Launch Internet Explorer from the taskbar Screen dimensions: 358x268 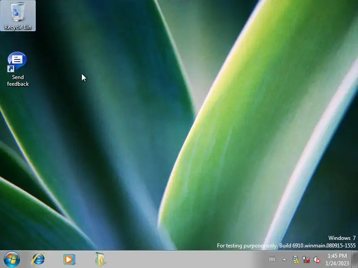tap(38, 260)
